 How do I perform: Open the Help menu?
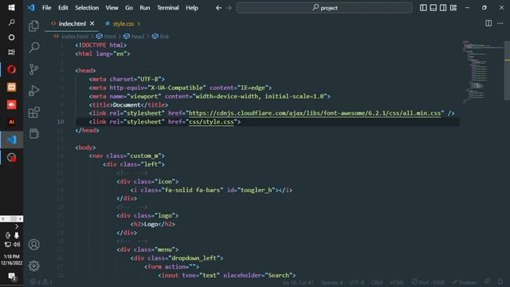[192, 8]
